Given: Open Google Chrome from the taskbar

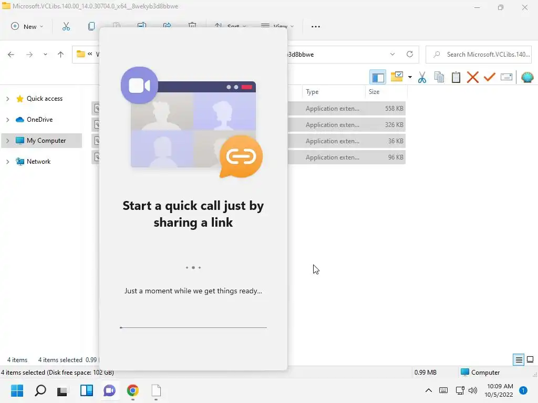Looking at the screenshot, I should pos(132,390).
